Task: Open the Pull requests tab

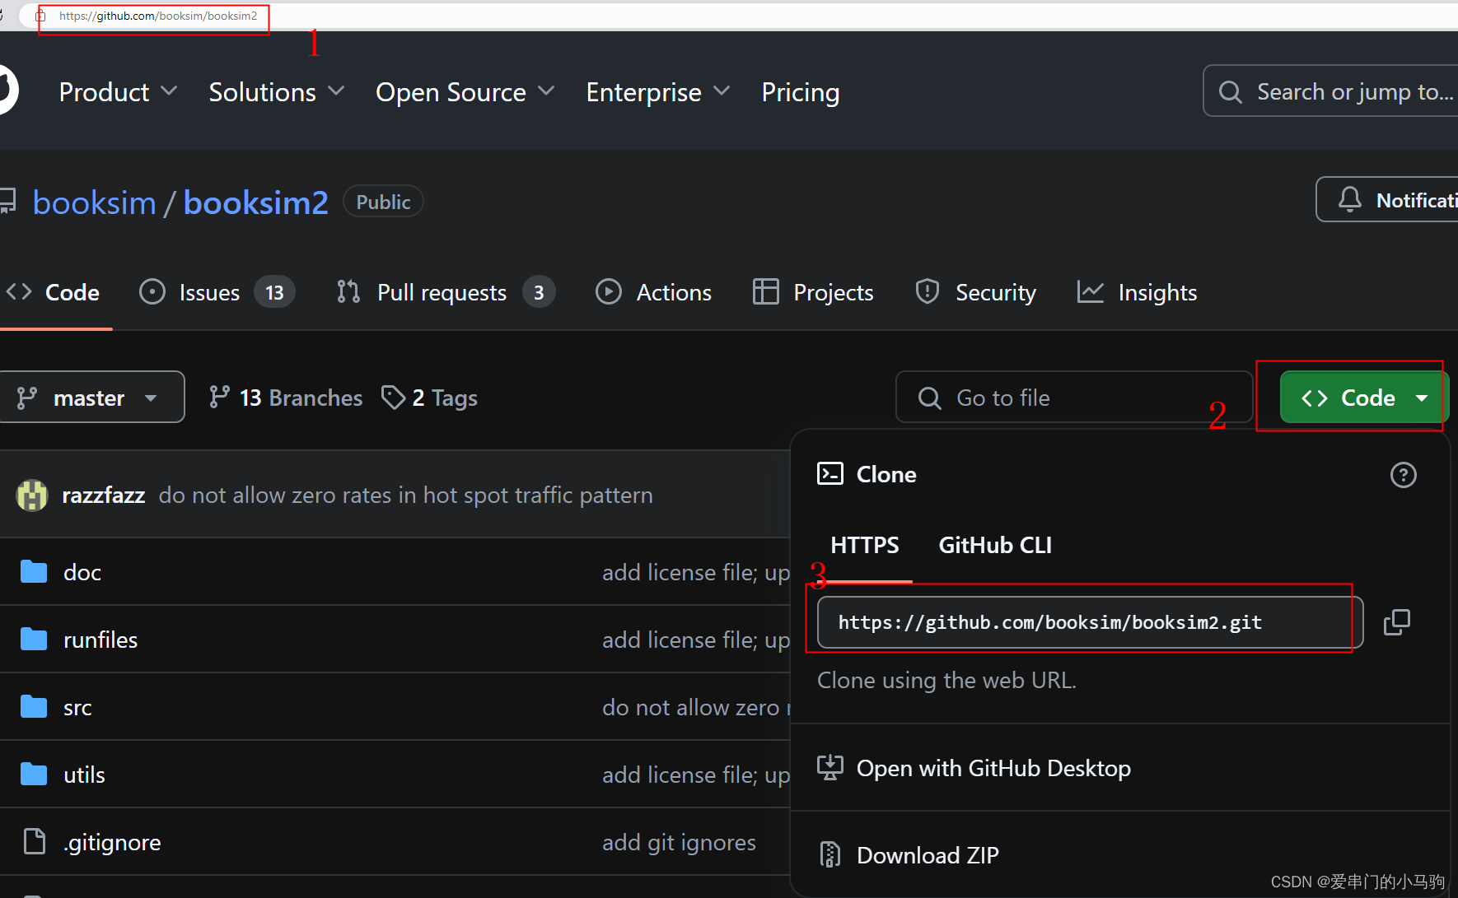Action: [446, 292]
